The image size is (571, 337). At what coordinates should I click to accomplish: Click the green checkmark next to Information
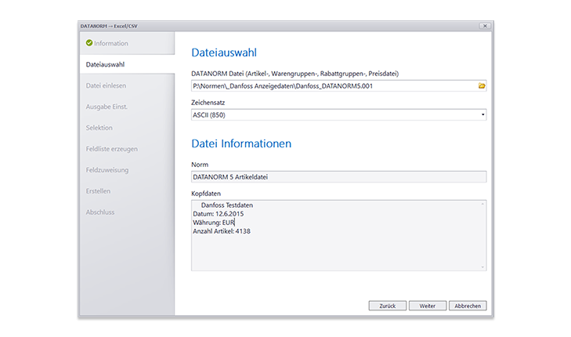[89, 43]
